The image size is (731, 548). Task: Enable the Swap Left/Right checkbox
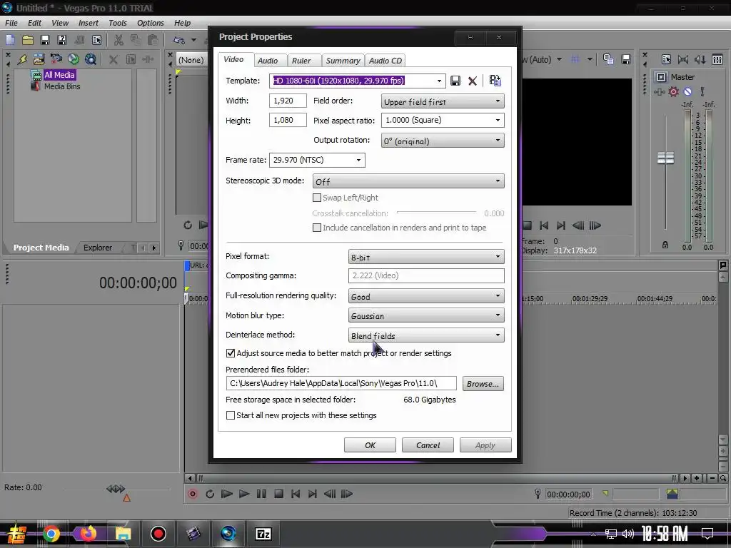tap(317, 198)
